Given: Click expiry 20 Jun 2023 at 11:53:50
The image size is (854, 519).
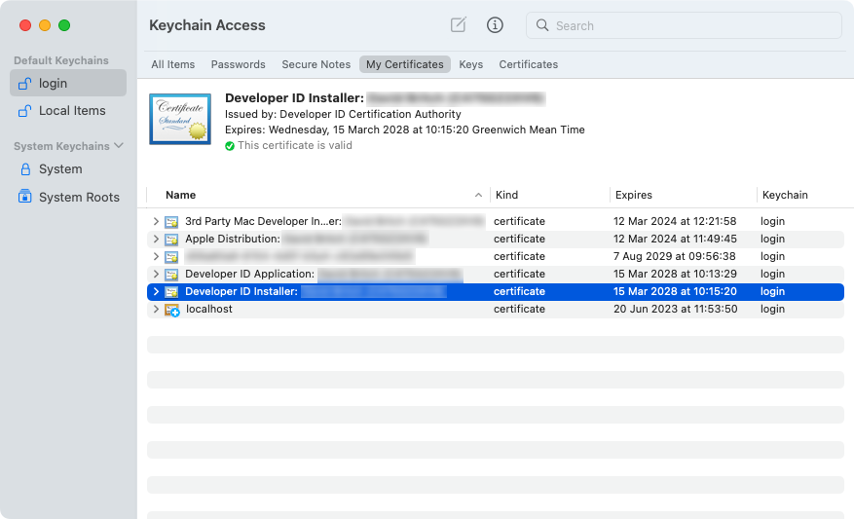Looking at the screenshot, I should pyautogui.click(x=676, y=309).
